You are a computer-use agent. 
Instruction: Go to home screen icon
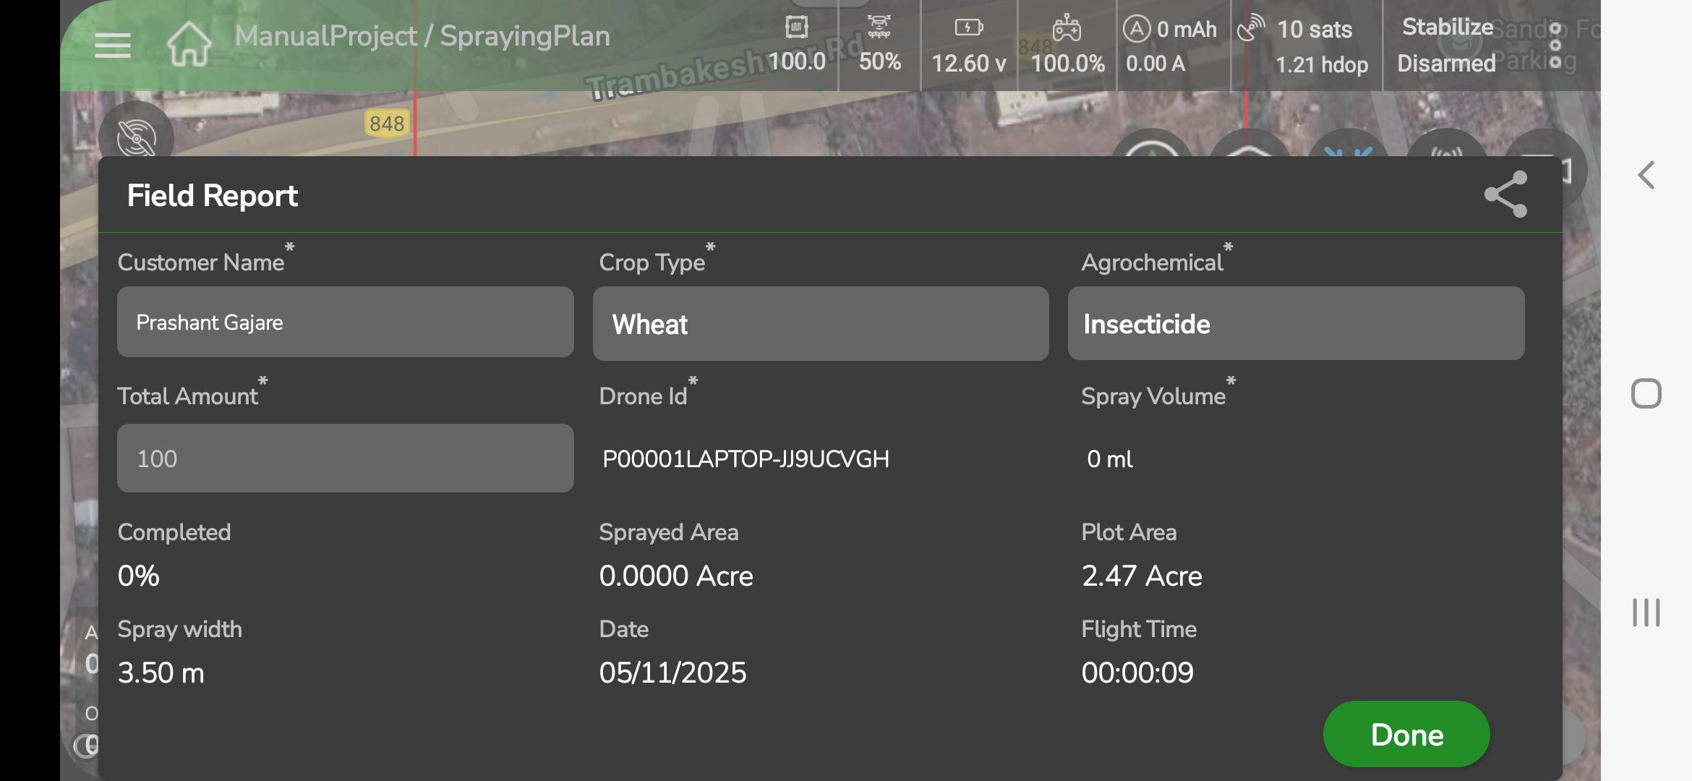tap(189, 43)
